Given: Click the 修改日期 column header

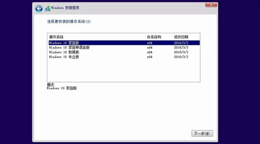Looking at the screenshot, I should (181, 37).
